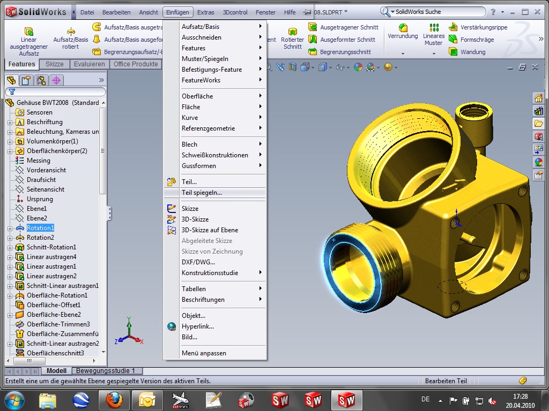The image size is (549, 411).
Task: Expand the Beschriftung tree node
Action: pyautogui.click(x=10, y=122)
